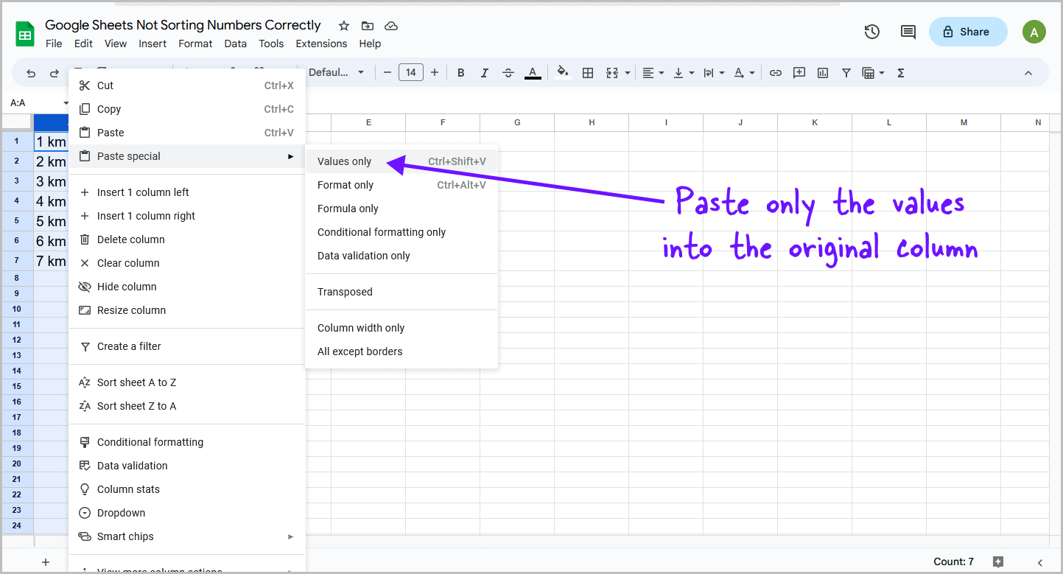Choose Copy from the context menu

[x=186, y=109]
